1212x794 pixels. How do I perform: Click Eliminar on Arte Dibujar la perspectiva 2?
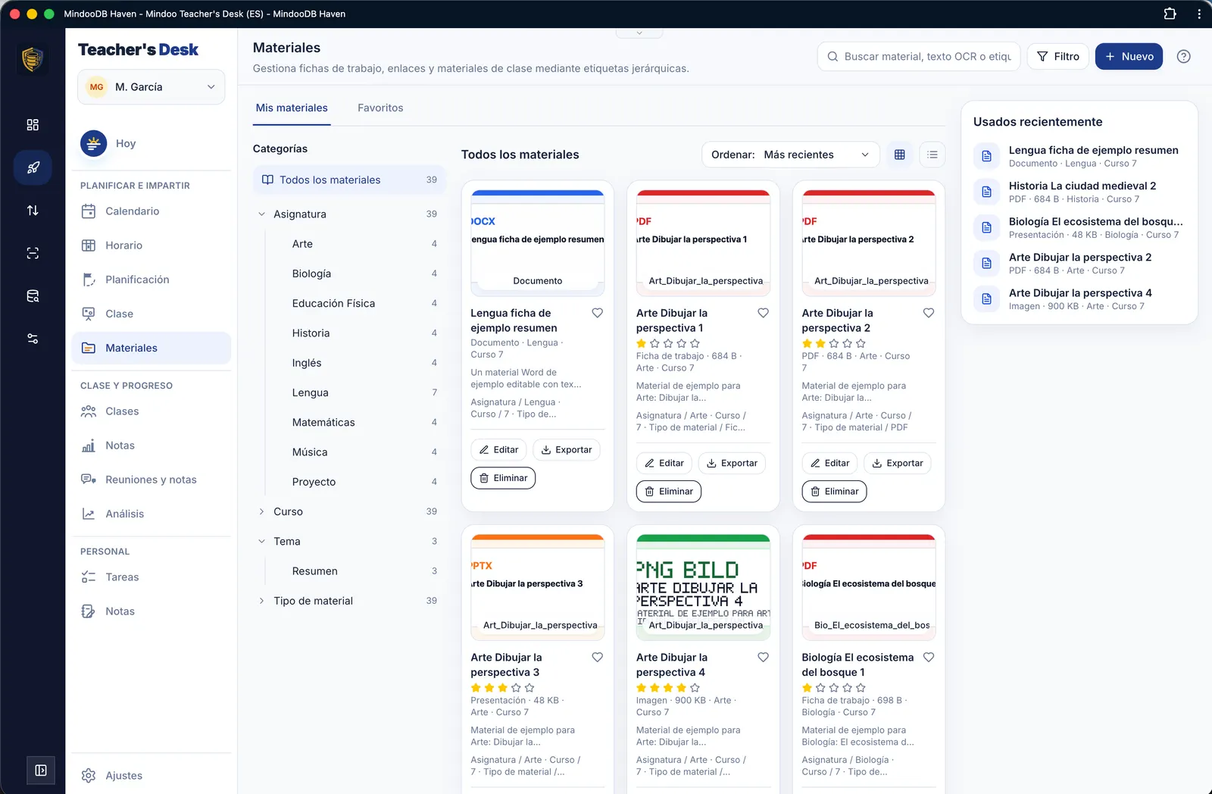(834, 492)
